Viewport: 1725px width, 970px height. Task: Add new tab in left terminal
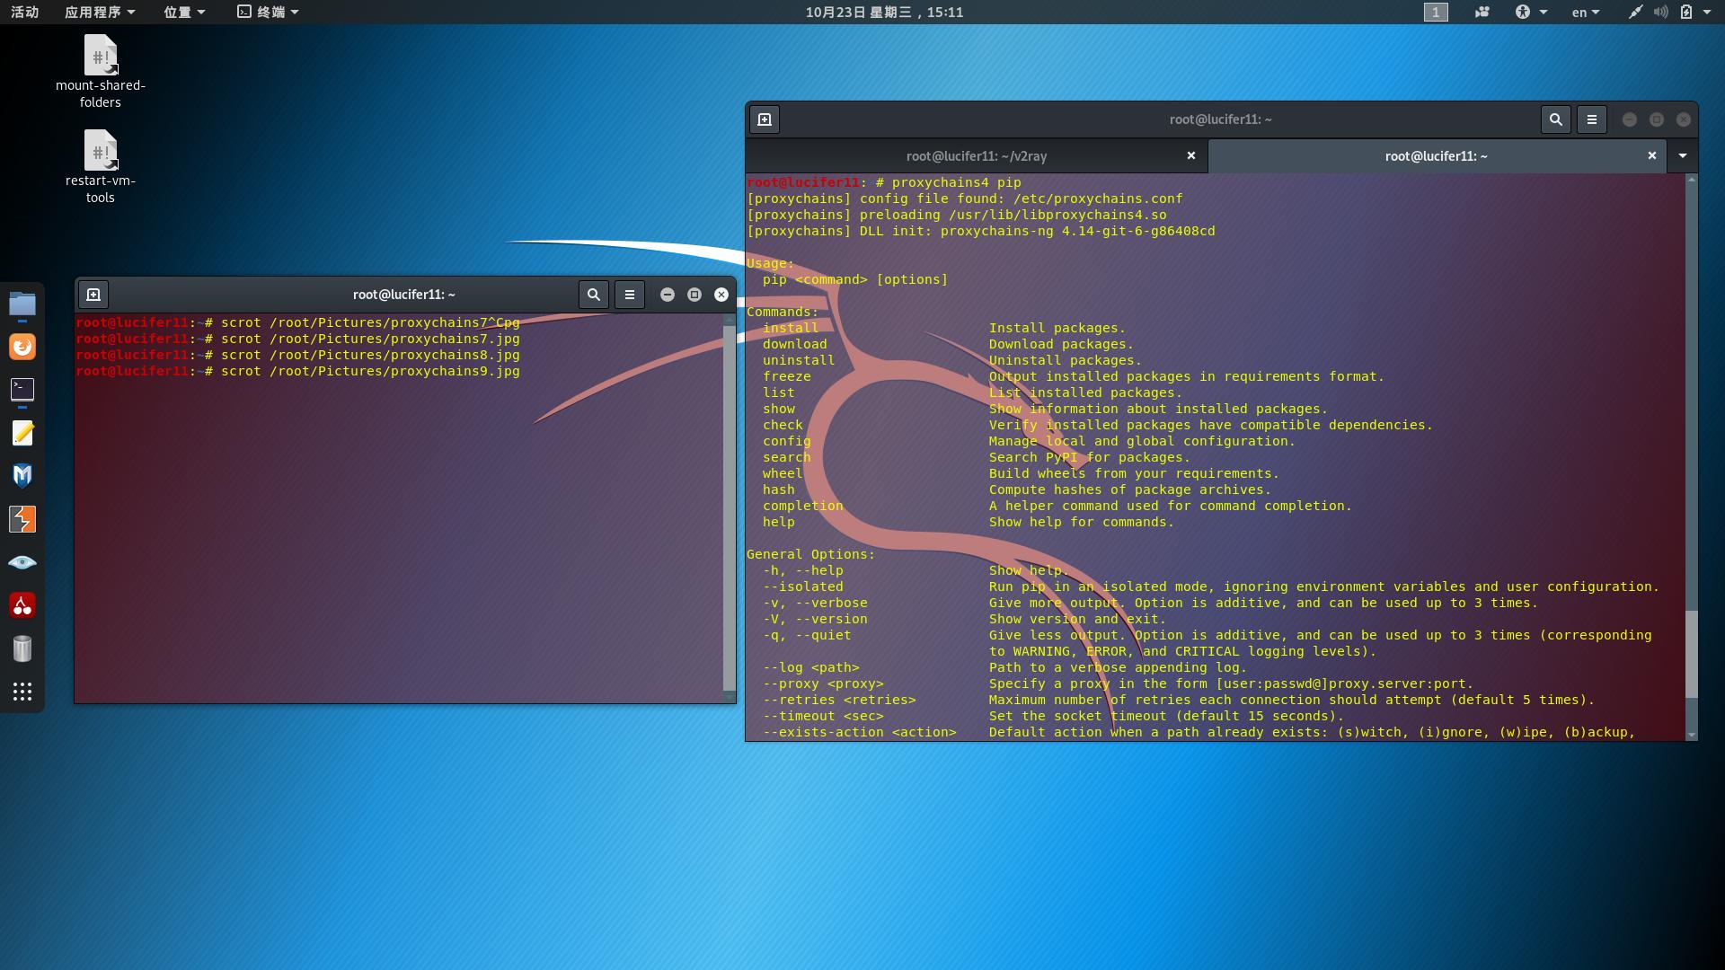[x=93, y=295]
